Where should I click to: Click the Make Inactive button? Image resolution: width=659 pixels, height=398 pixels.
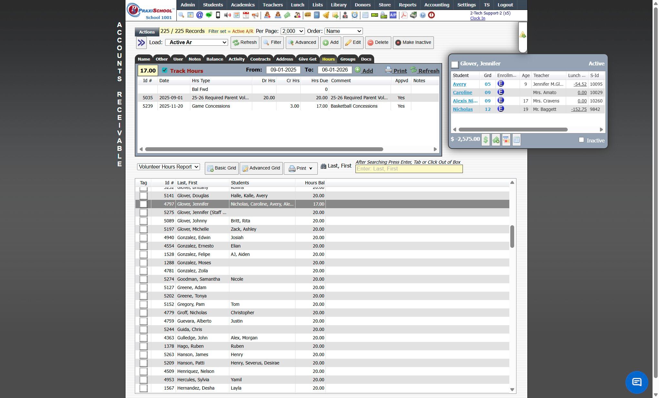pos(413,43)
